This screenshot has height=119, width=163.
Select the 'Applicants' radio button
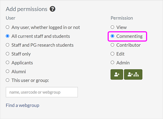(x=7, y=63)
